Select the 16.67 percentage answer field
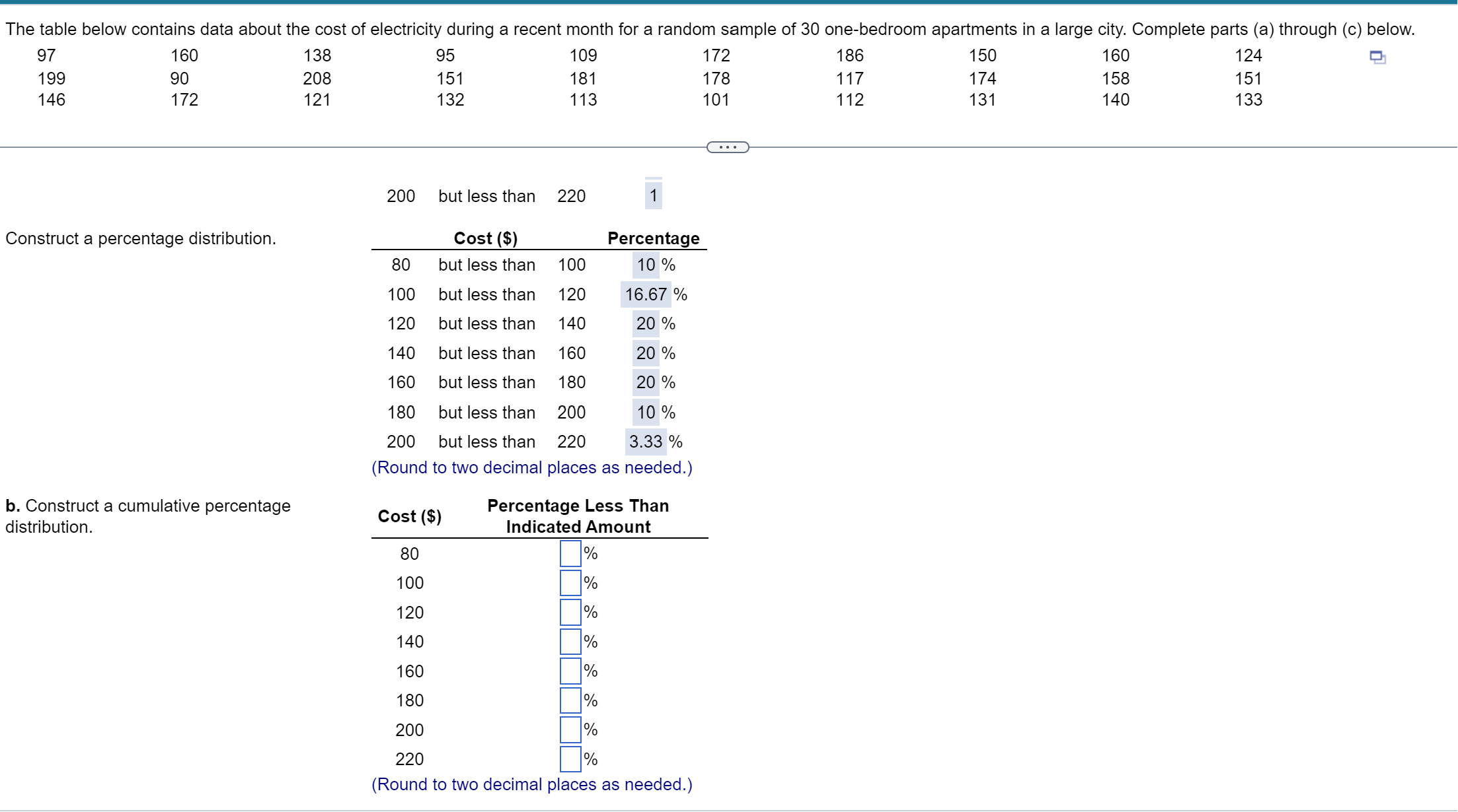1458x812 pixels. tap(646, 294)
